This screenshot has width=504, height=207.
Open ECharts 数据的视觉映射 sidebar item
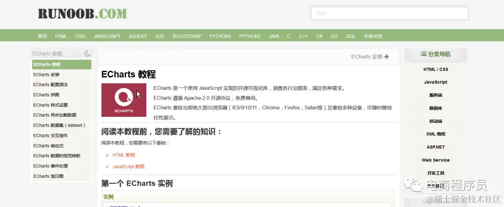pyautogui.click(x=57, y=156)
